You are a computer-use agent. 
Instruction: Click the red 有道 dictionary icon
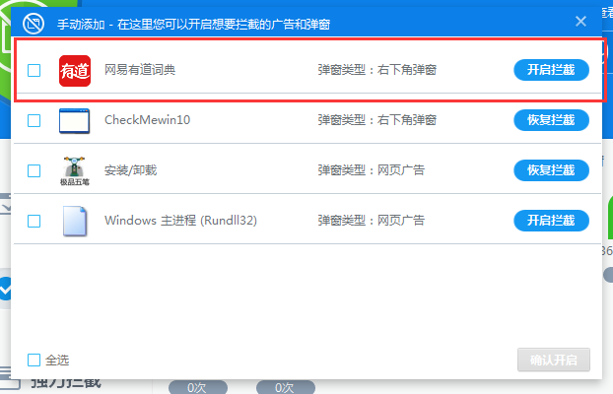[x=75, y=71]
